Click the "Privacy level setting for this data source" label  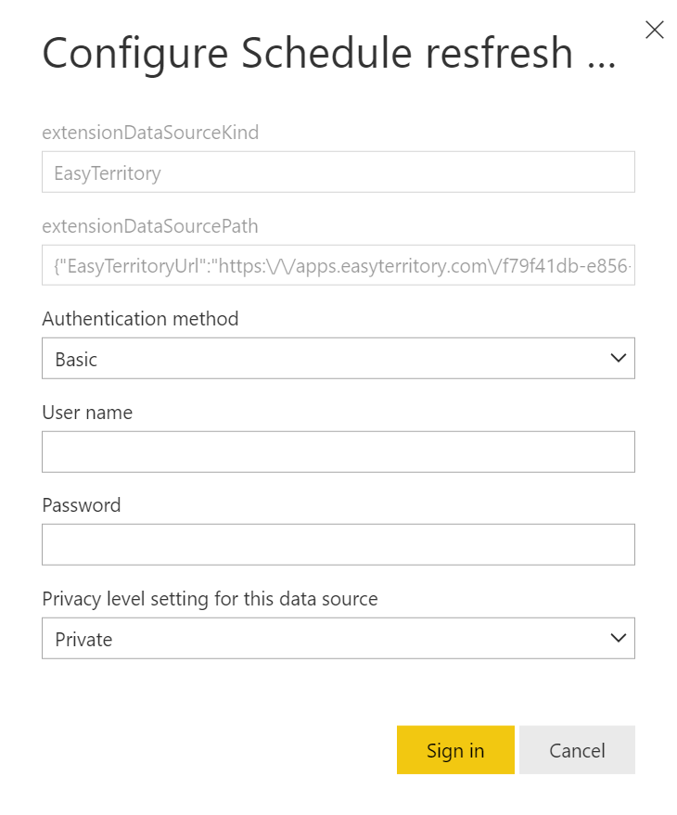pos(210,599)
